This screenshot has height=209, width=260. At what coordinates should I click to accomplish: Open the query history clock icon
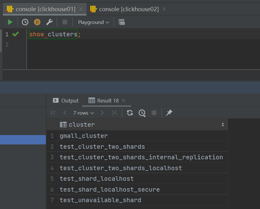click(25, 22)
